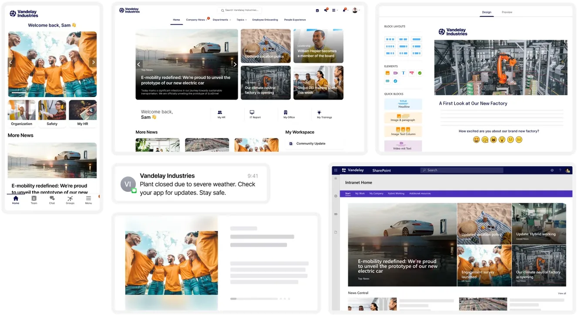This screenshot has width=578, height=319.
Task: Select the Chat icon in mobile bottom navigation
Action: click(x=52, y=199)
